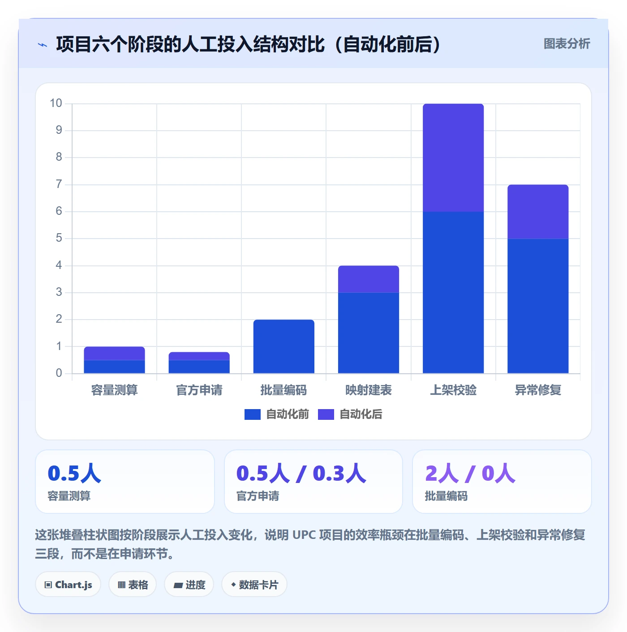The image size is (627, 632).
Task: Click the 映射建表 x-axis label
Action: (x=369, y=390)
